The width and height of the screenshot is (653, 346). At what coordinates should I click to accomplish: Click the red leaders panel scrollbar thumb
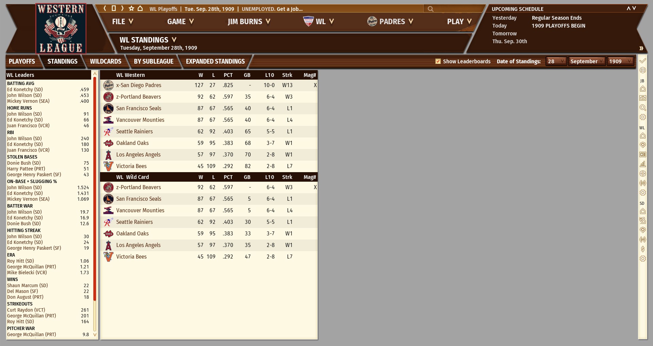(95, 189)
